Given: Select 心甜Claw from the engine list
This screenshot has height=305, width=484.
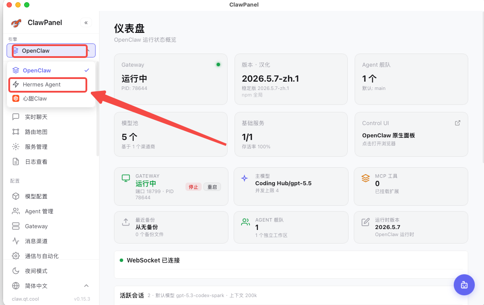Looking at the screenshot, I should (x=51, y=99).
